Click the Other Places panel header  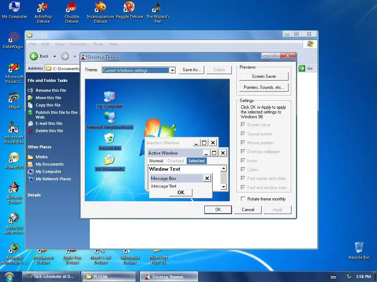(39, 147)
